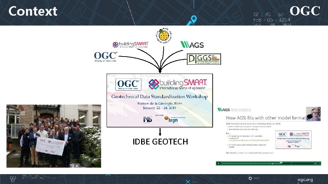Image resolution: width=328 pixels, height=184 pixels.
Task: Select the workshop group photo
Action: coord(54,136)
